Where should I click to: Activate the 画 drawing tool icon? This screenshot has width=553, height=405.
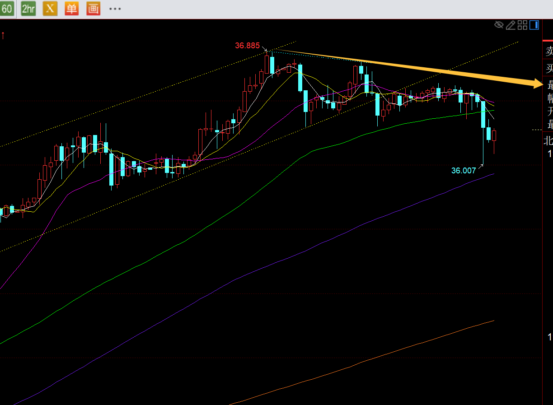93,8
